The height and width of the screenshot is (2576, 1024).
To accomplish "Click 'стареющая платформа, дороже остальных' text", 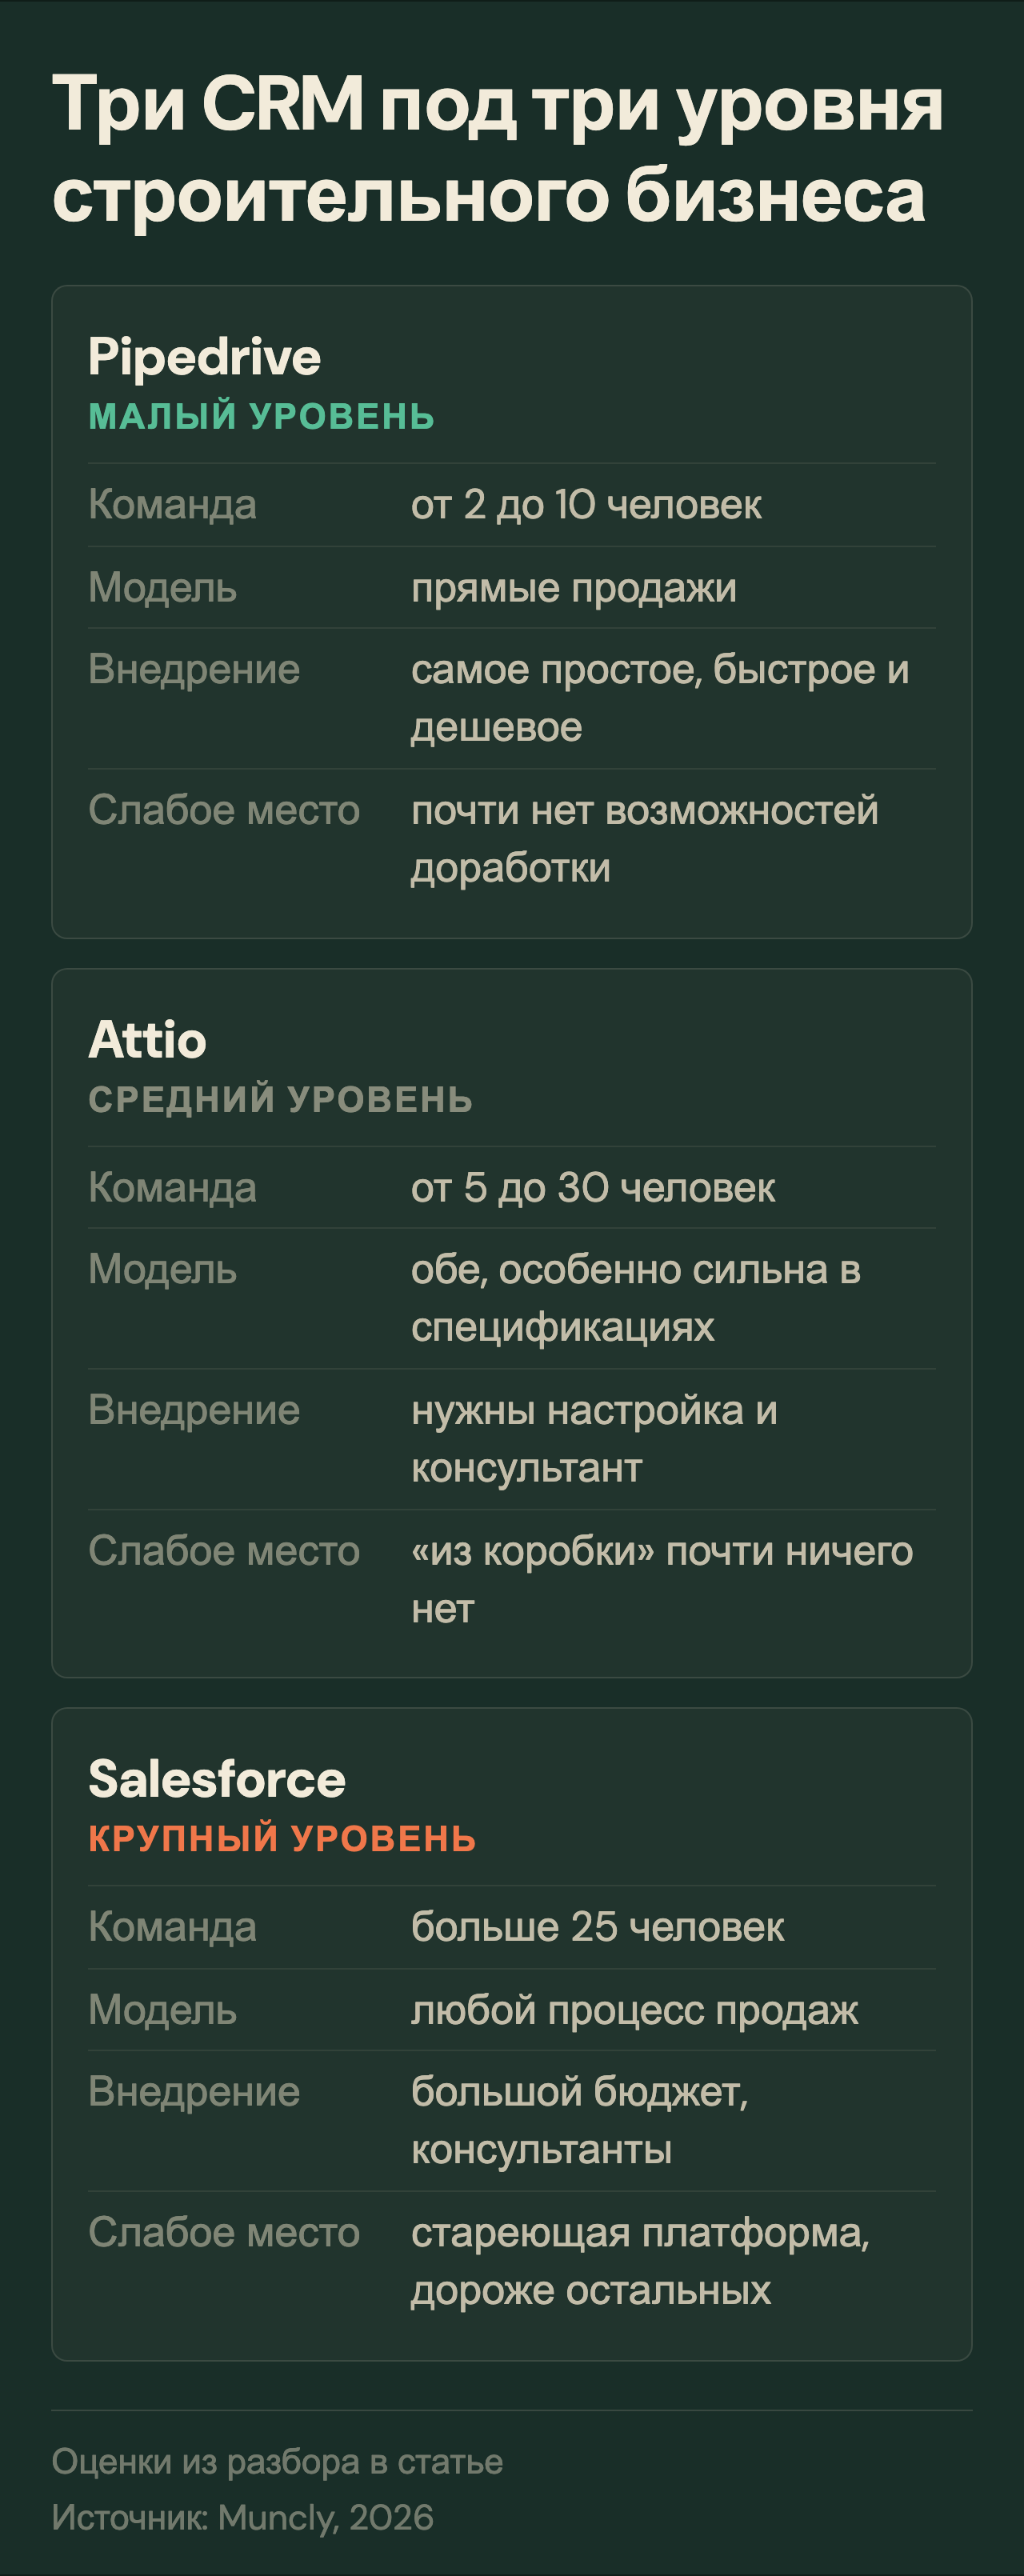I will (x=640, y=2262).
